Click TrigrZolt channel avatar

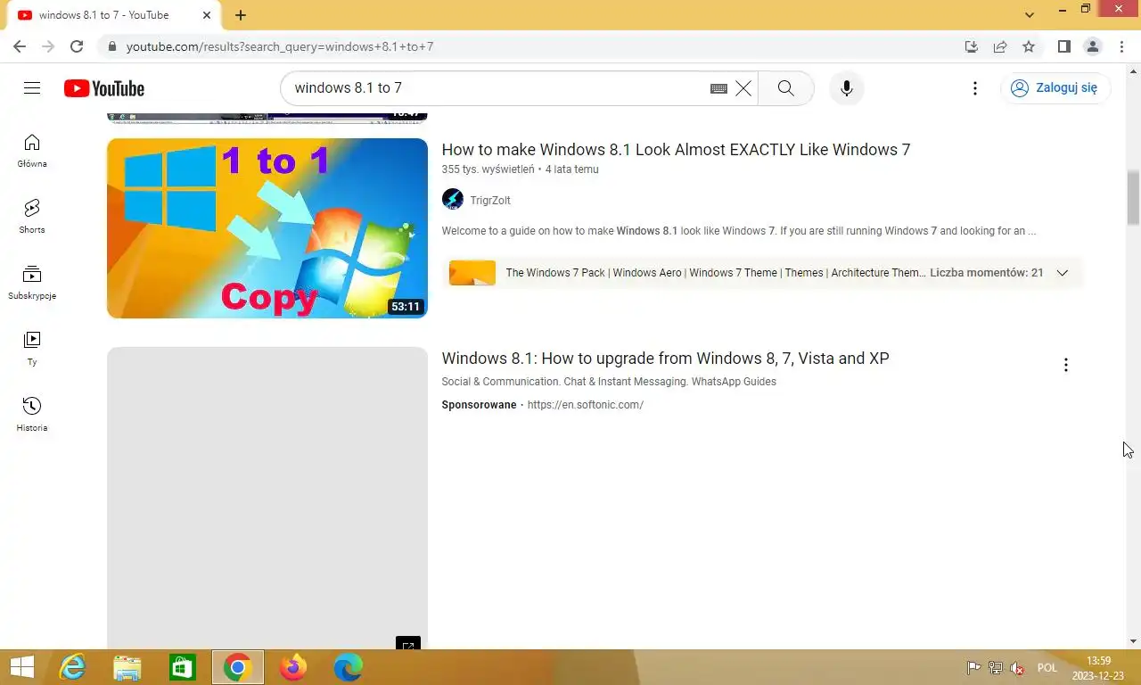click(453, 200)
